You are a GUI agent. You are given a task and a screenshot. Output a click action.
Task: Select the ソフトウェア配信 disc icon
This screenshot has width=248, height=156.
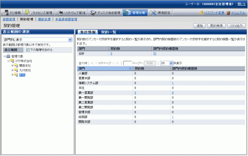[x=60, y=13]
